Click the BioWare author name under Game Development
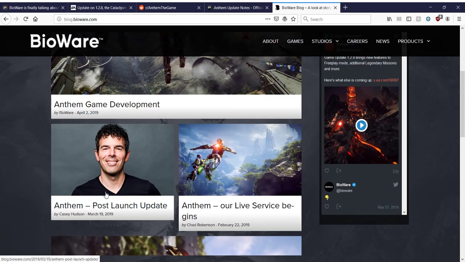The image size is (465, 262). [x=66, y=113]
